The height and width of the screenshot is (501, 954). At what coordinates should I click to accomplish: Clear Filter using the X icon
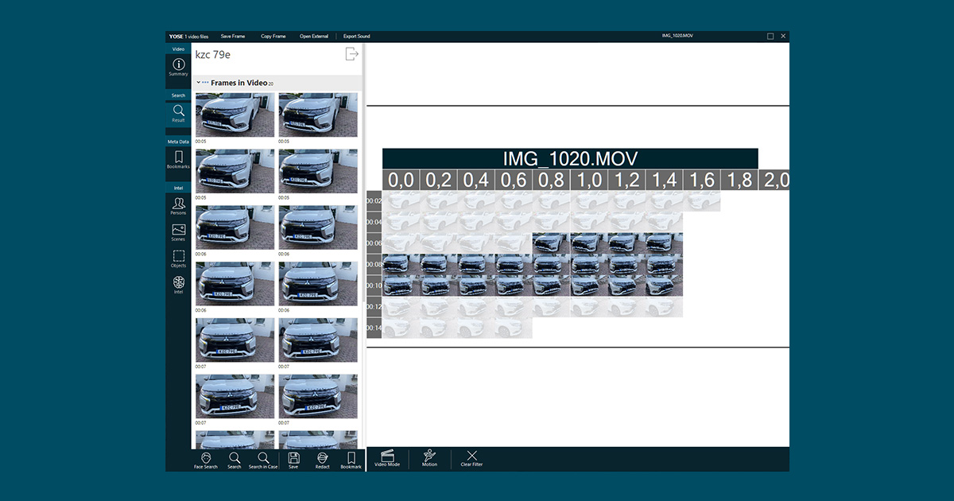[x=471, y=458]
